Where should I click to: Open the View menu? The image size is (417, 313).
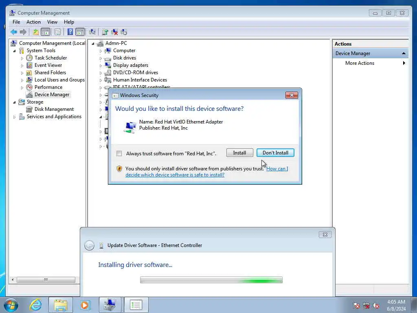click(x=52, y=22)
